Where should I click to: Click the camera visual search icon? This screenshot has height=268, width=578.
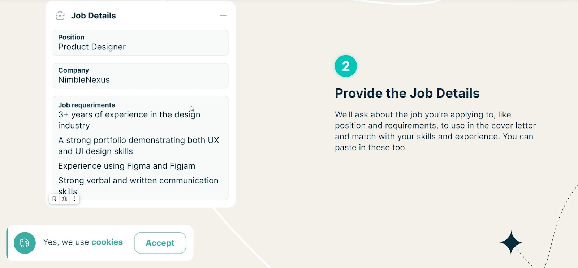coord(64,199)
